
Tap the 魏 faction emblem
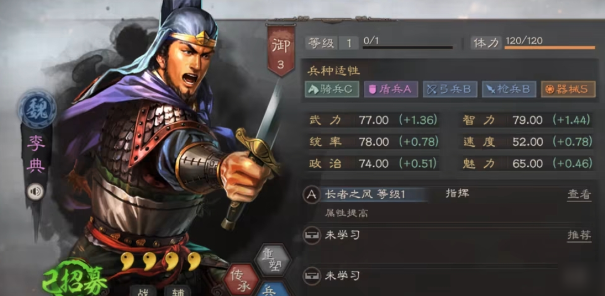pyautogui.click(x=37, y=110)
